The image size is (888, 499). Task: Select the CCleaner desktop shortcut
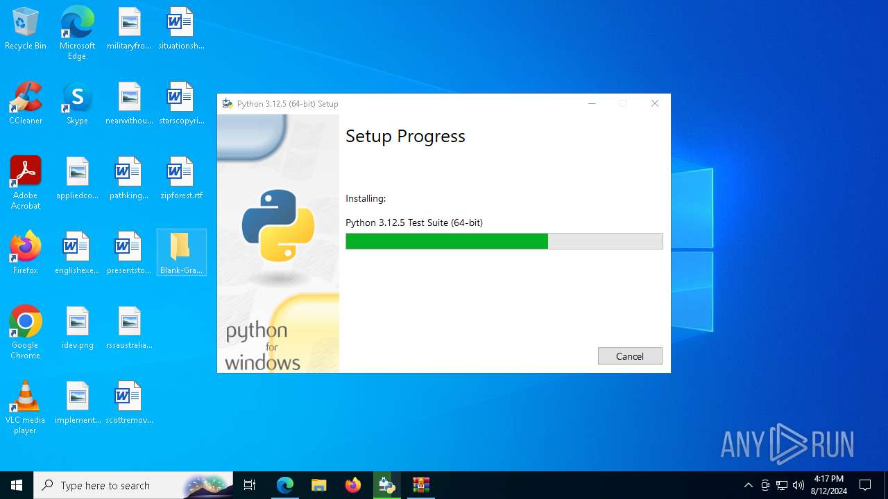coord(26,104)
